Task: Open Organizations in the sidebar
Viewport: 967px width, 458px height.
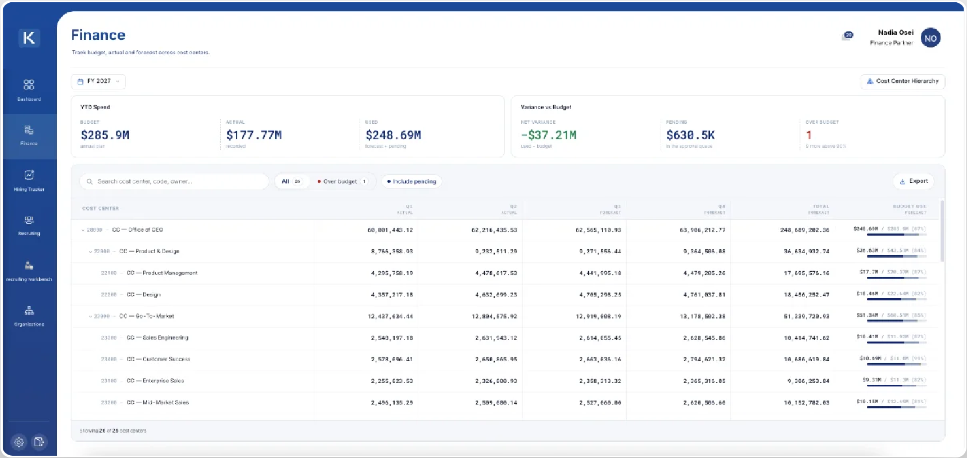Action: pyautogui.click(x=29, y=316)
